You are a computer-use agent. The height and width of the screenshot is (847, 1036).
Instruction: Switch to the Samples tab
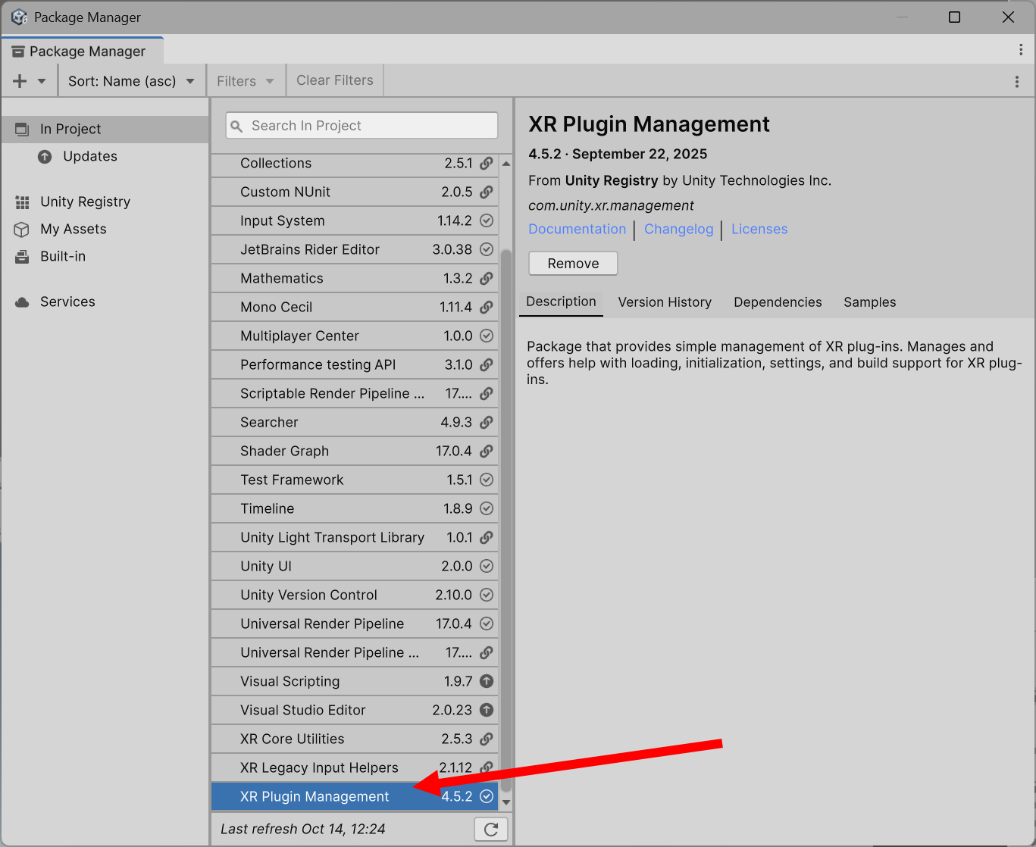pos(870,302)
